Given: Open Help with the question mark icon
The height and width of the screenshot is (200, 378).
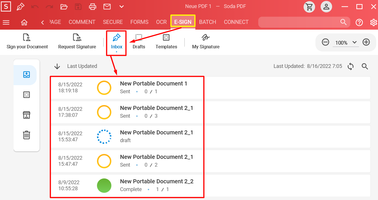Looking at the screenshot, I should coord(359,22).
